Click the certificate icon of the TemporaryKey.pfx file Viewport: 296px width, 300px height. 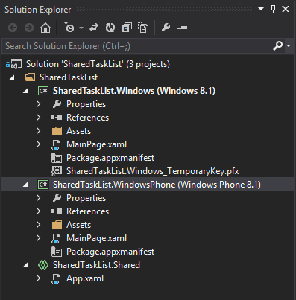pyautogui.click(x=57, y=171)
